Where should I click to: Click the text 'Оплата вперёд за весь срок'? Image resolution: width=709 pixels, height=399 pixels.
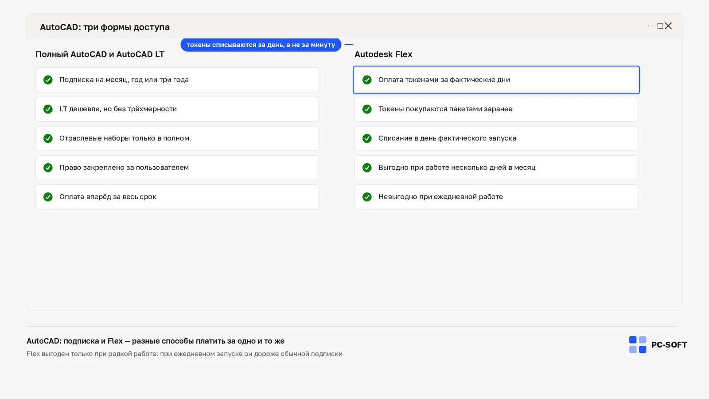tap(108, 197)
